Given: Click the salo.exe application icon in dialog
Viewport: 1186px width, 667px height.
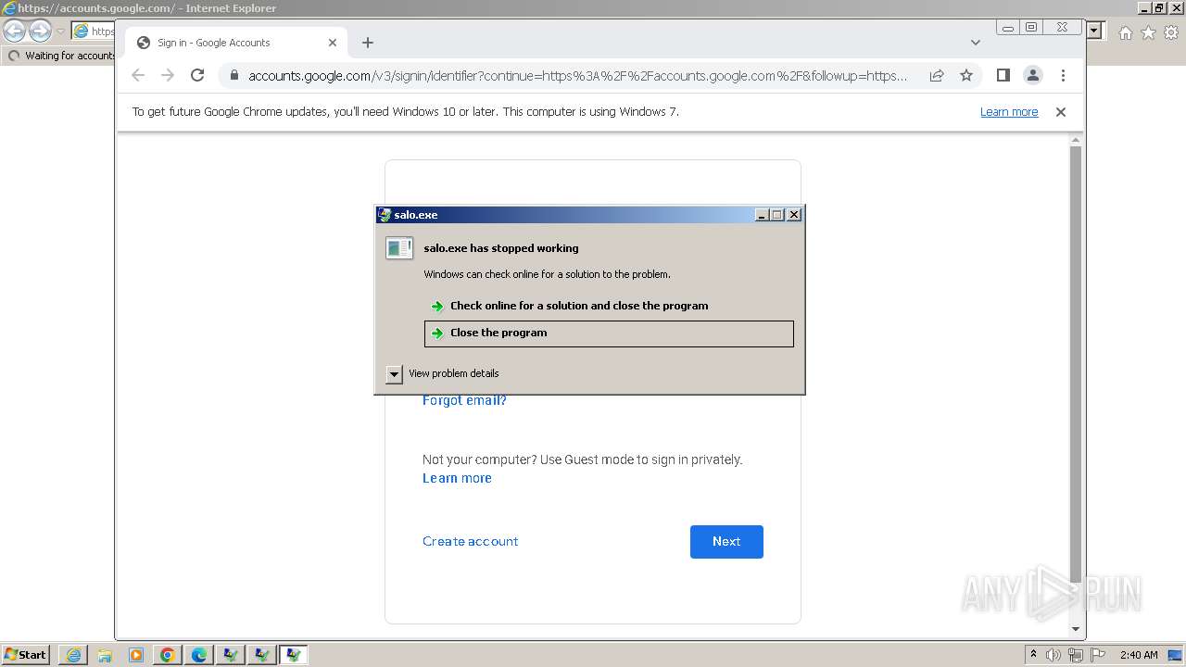Looking at the screenshot, I should (399, 247).
